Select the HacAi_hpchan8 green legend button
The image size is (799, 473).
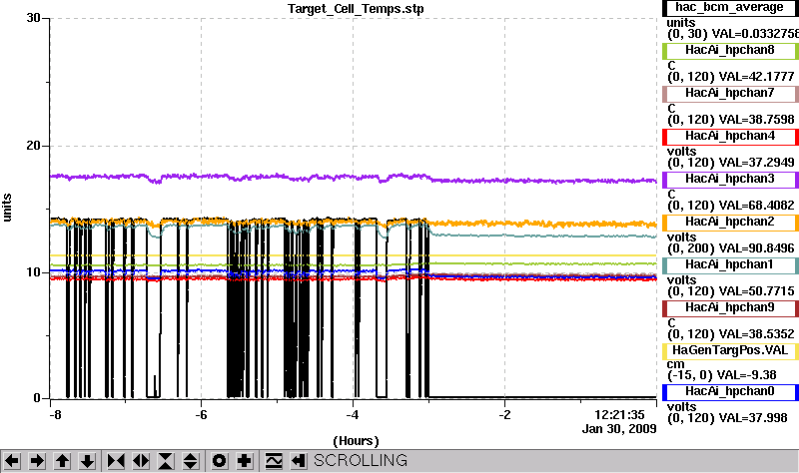[730, 51]
